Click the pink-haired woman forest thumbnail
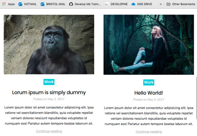 pyautogui.click(x=148, y=45)
